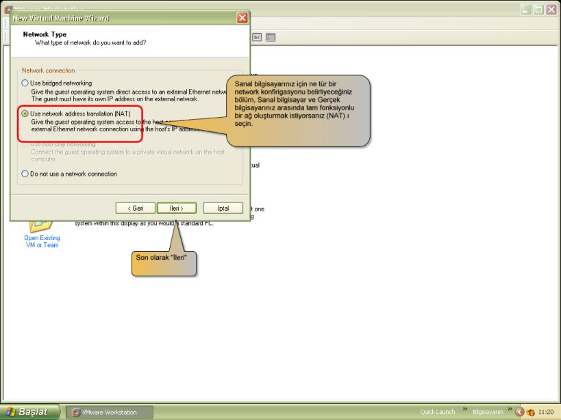This screenshot has width=561, height=420.
Task: Click the orange system tray icon
Action: (530, 412)
